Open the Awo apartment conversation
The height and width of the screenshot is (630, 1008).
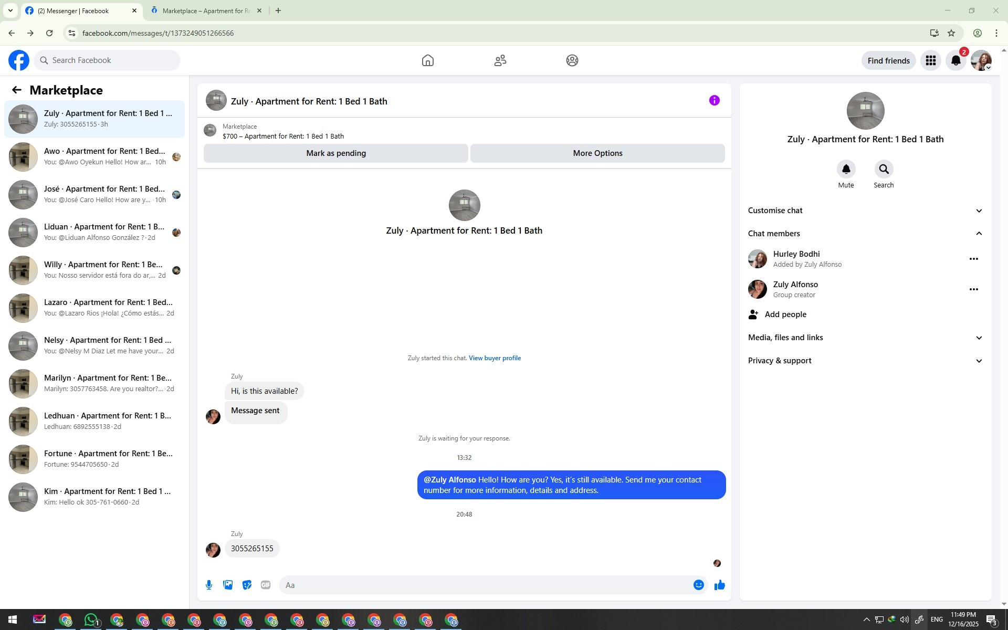pyautogui.click(x=94, y=157)
